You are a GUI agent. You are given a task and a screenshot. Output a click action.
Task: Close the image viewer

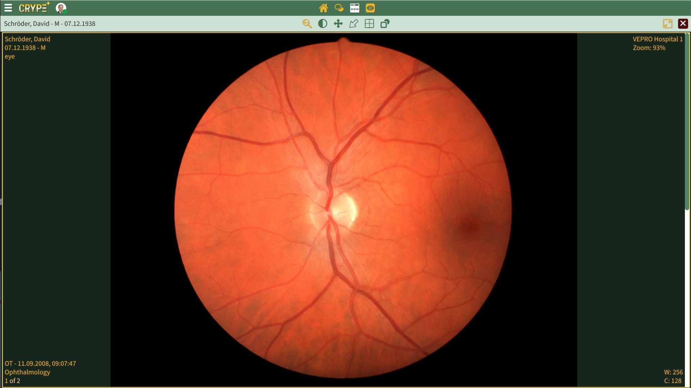683,24
